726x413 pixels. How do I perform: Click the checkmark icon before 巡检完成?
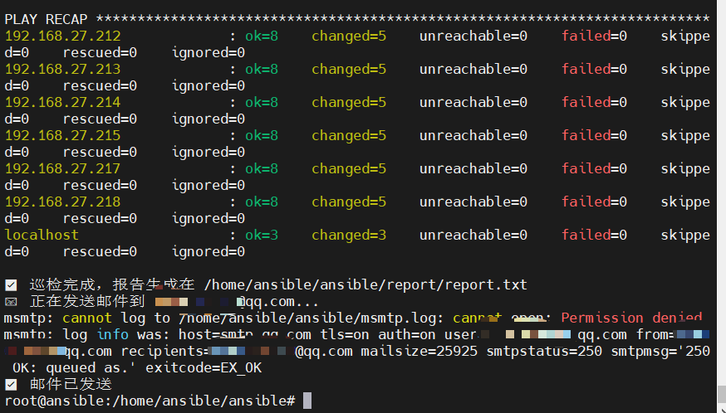point(11,285)
